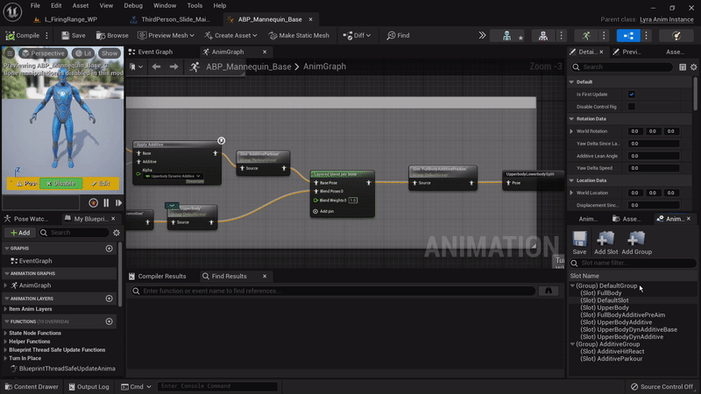Viewport: 701px width, 394px height.
Task: Select the physics asset mode icon
Action: [676, 35]
